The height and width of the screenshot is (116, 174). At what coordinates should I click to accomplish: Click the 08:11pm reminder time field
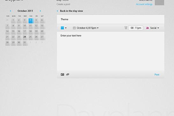click(136, 28)
